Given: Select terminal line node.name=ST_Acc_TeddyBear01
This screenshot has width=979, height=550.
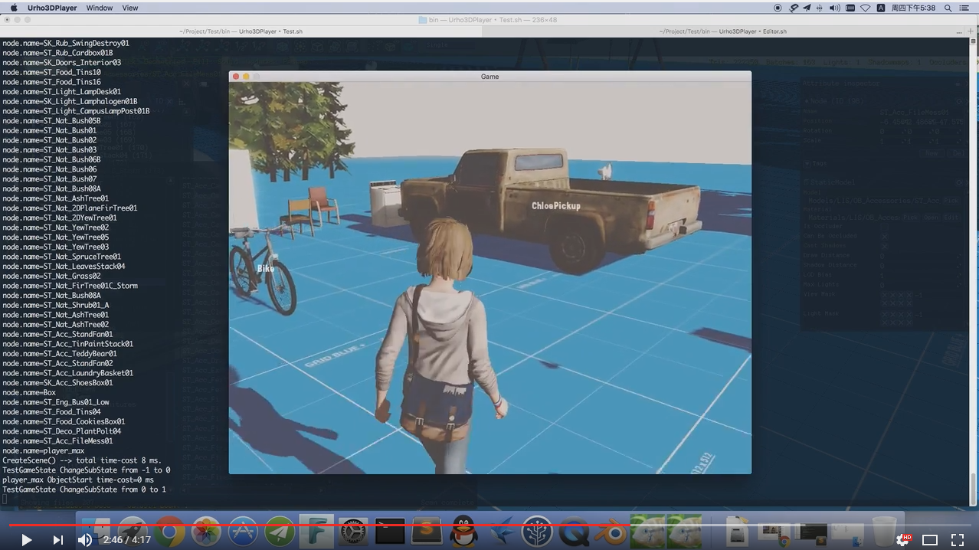Looking at the screenshot, I should 60,354.
